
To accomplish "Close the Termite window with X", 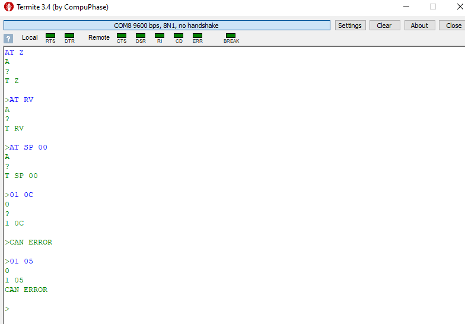I will pos(460,7).
